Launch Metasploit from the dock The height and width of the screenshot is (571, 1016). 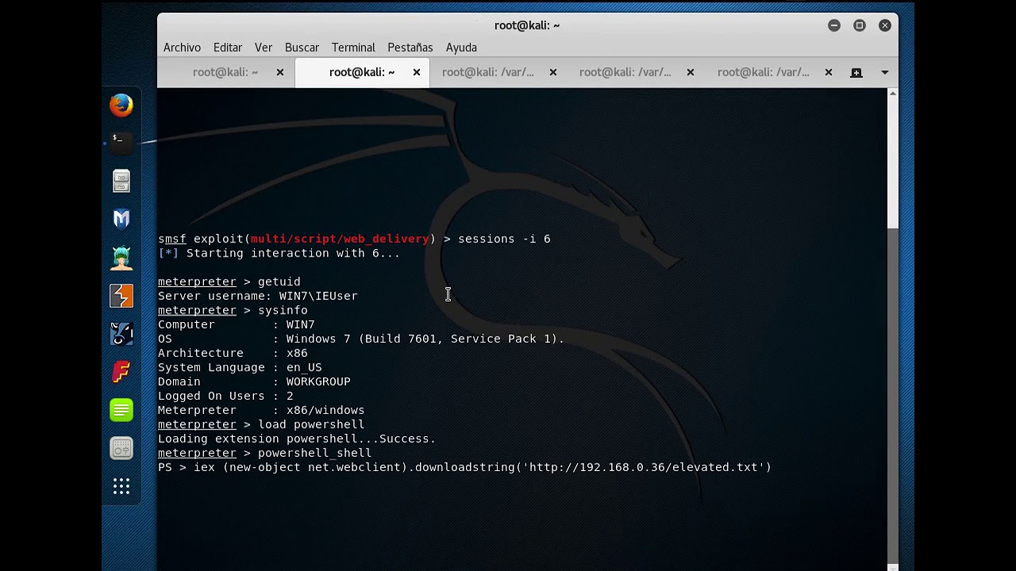pyautogui.click(x=121, y=219)
